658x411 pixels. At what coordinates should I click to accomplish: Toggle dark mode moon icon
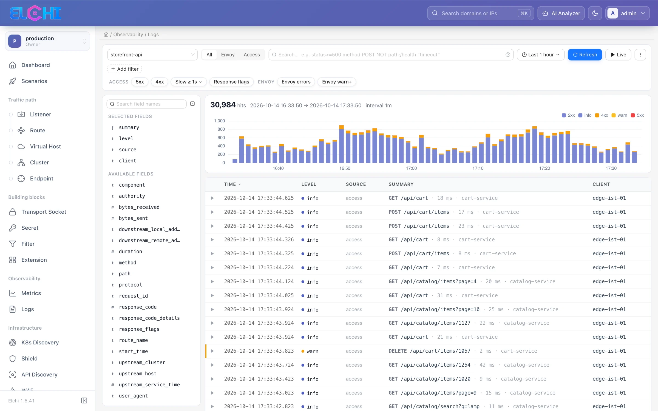pos(595,13)
